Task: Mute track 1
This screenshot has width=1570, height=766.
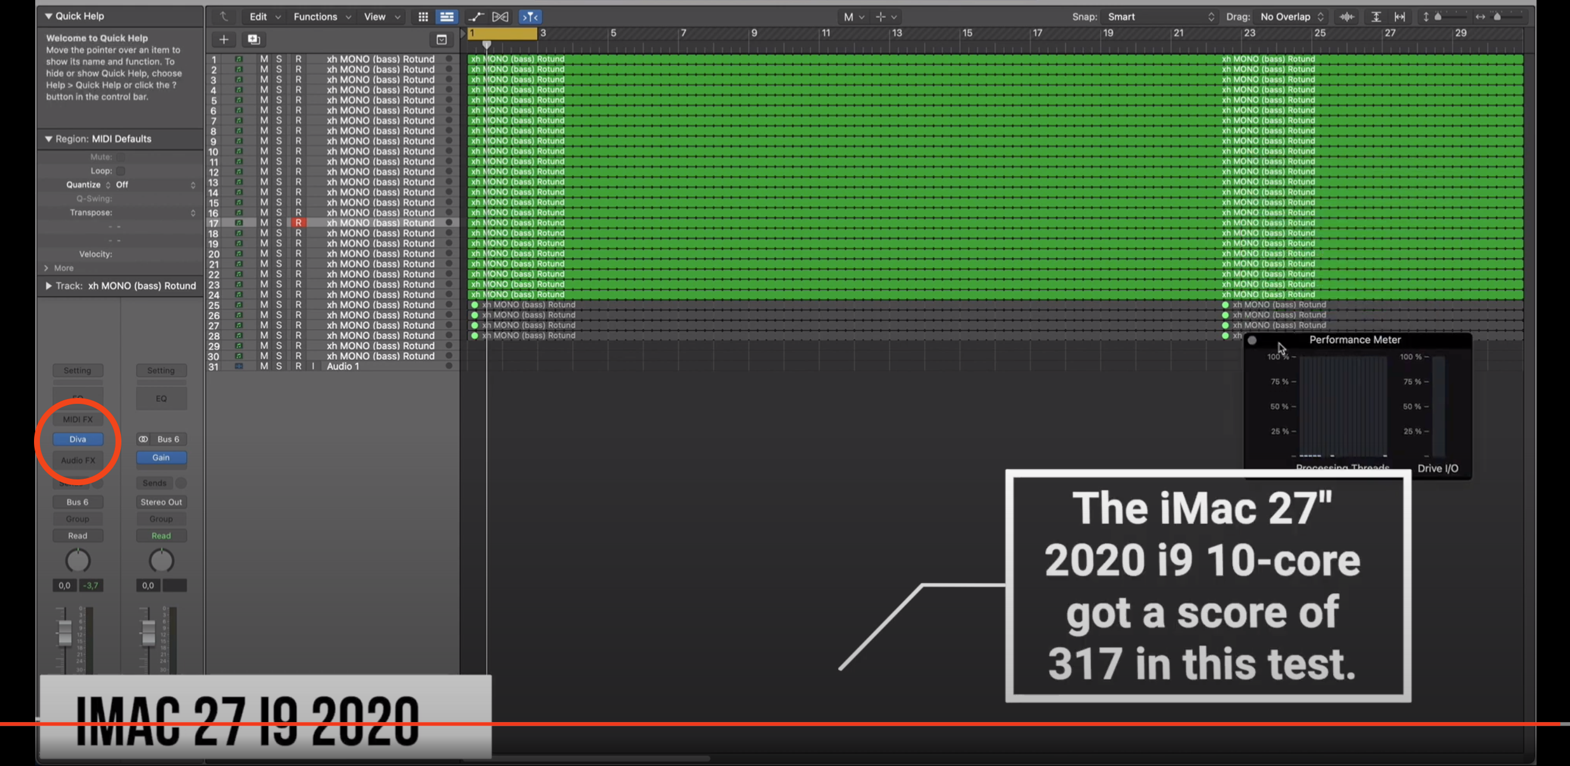Action: point(264,59)
